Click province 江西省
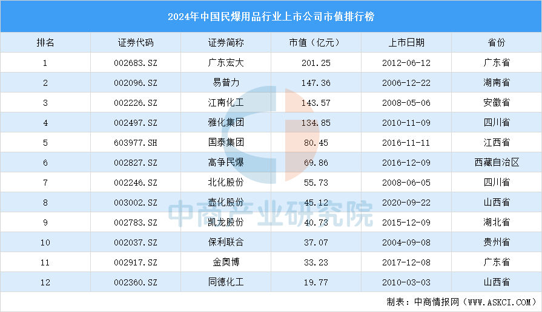The width and height of the screenshot is (542, 312). tap(497, 143)
